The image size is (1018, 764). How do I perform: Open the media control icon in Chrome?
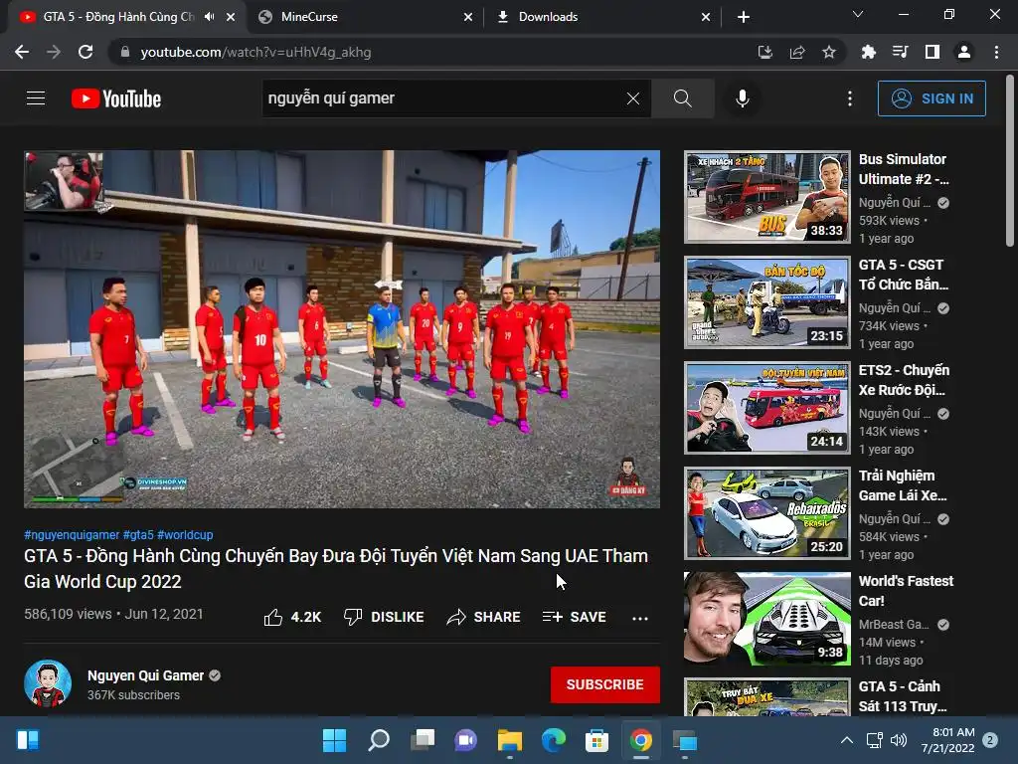(900, 52)
